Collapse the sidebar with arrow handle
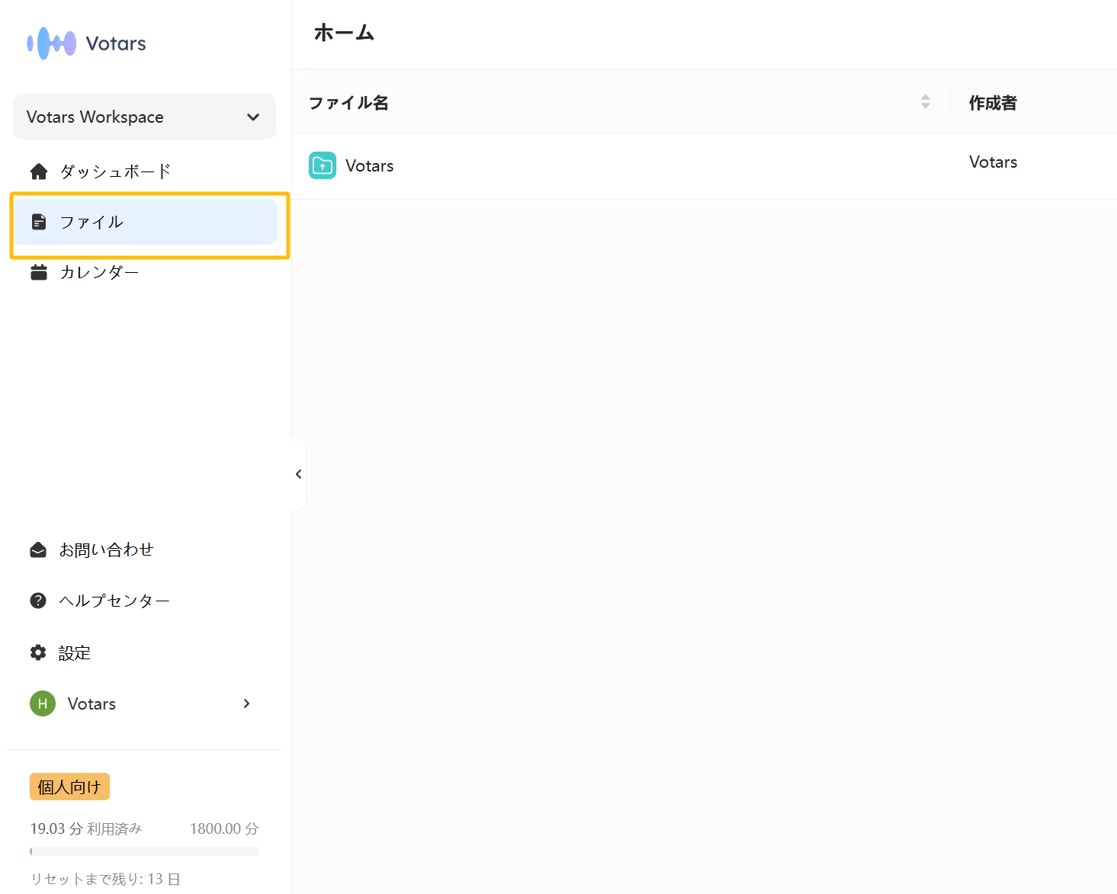The image size is (1117, 894). click(x=299, y=474)
